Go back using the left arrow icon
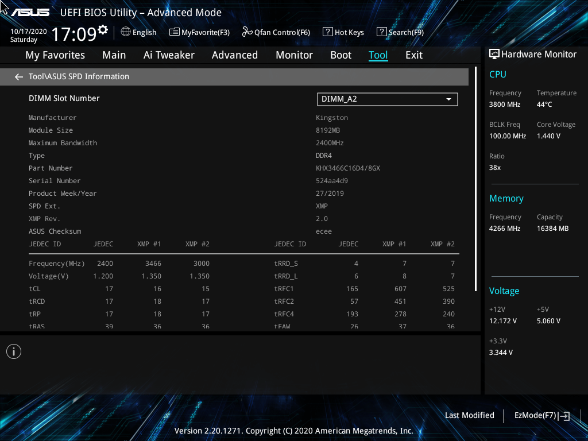Image resolution: width=588 pixels, height=441 pixels. pos(19,77)
